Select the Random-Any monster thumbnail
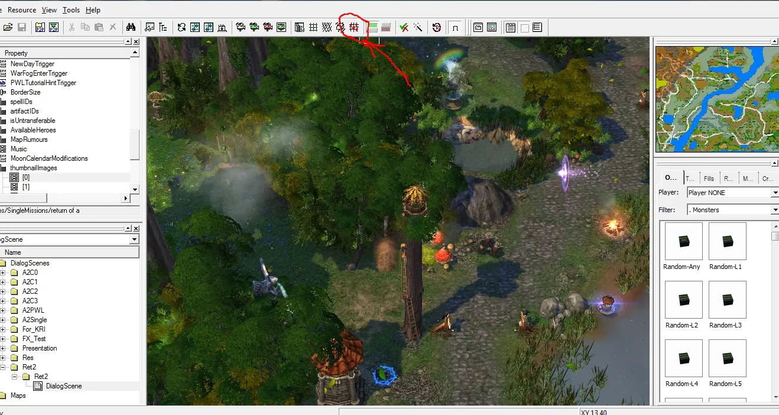 coord(683,241)
